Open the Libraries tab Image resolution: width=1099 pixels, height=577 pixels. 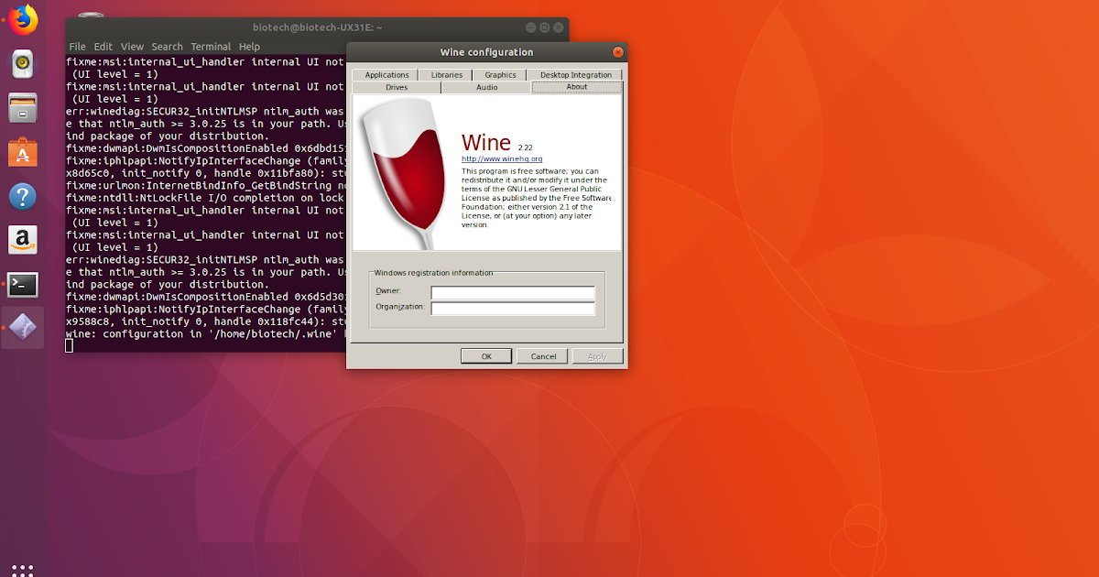(446, 74)
